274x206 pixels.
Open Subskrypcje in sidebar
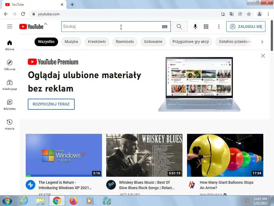pyautogui.click(x=10, y=85)
